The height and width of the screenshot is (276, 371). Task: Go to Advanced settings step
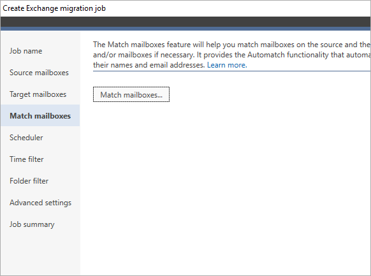[x=40, y=203]
